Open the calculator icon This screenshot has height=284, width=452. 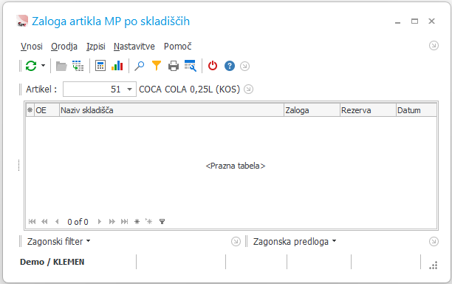coord(100,66)
